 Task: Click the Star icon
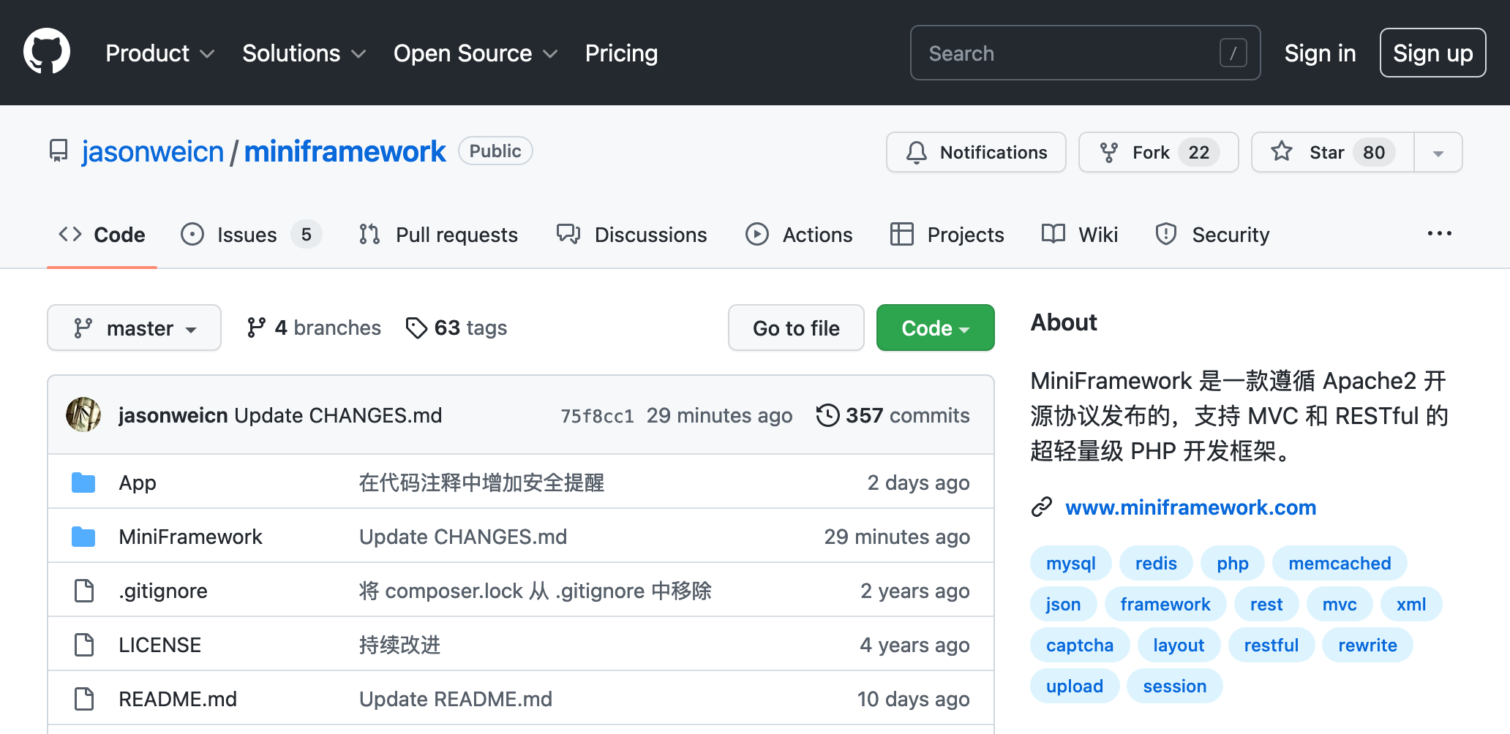1282,151
